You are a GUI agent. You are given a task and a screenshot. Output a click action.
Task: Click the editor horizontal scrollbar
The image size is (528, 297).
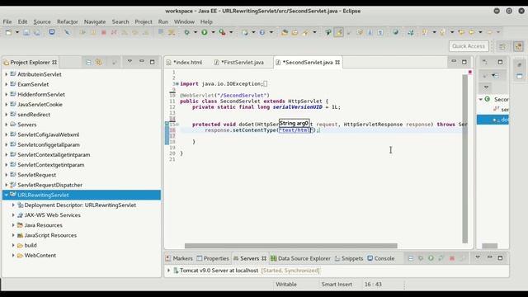(x=291, y=246)
